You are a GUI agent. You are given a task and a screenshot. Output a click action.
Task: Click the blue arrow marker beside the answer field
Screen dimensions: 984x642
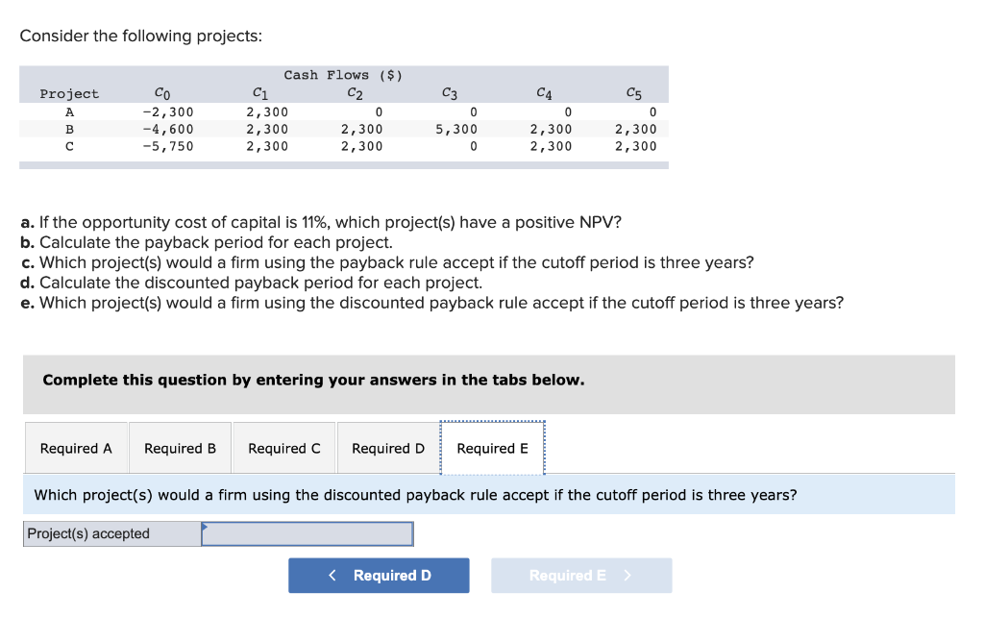[205, 529]
